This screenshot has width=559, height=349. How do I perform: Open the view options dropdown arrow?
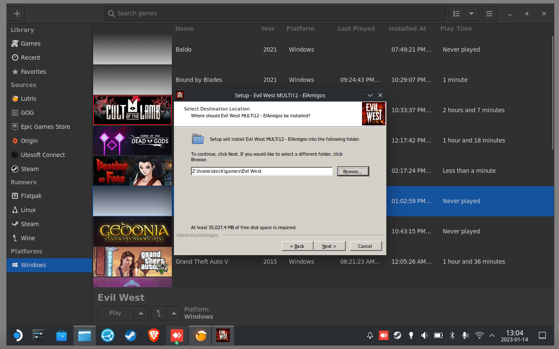click(471, 14)
